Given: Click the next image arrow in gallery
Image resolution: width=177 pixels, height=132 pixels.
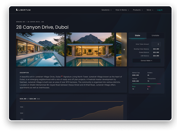Looking at the screenshot, I should pyautogui.click(x=124, y=50).
